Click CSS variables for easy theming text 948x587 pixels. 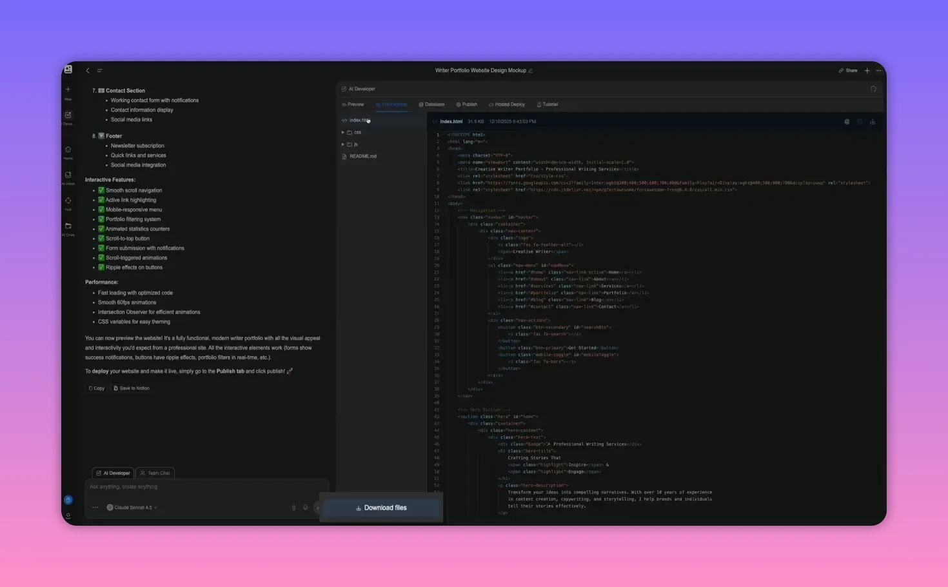134,321
